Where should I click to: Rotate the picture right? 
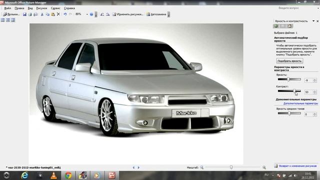click(107, 14)
